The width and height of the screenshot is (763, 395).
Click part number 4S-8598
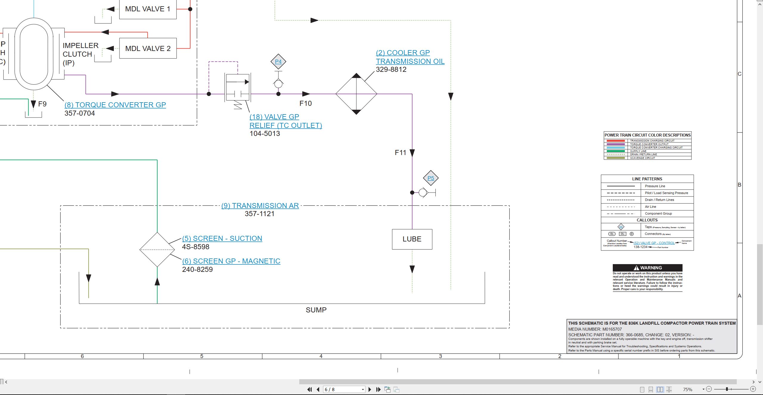[x=196, y=247]
